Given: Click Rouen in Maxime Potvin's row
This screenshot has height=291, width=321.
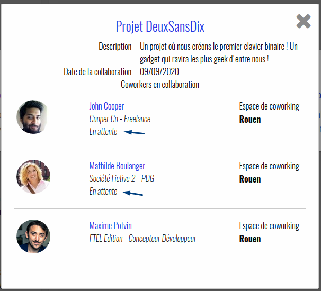Looking at the screenshot, I should coord(250,239).
